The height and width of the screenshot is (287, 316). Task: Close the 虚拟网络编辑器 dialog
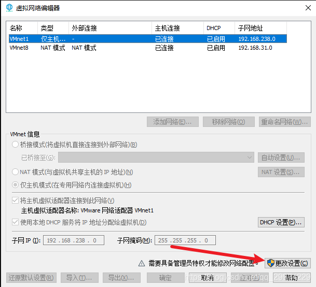[308, 8]
